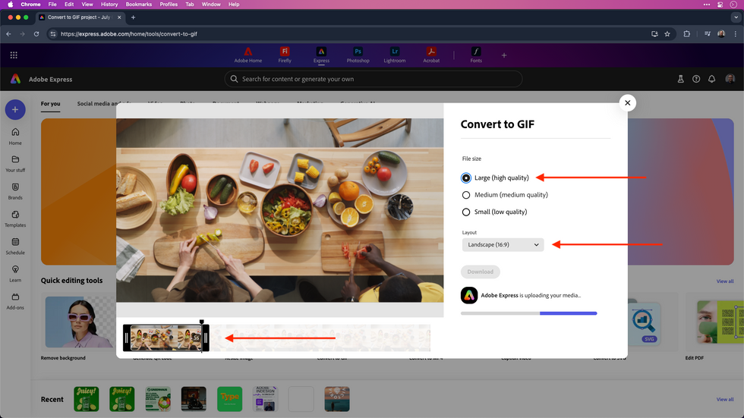Open Templates in the sidebar
Viewport: 744px width, 418px height.
[15, 218]
